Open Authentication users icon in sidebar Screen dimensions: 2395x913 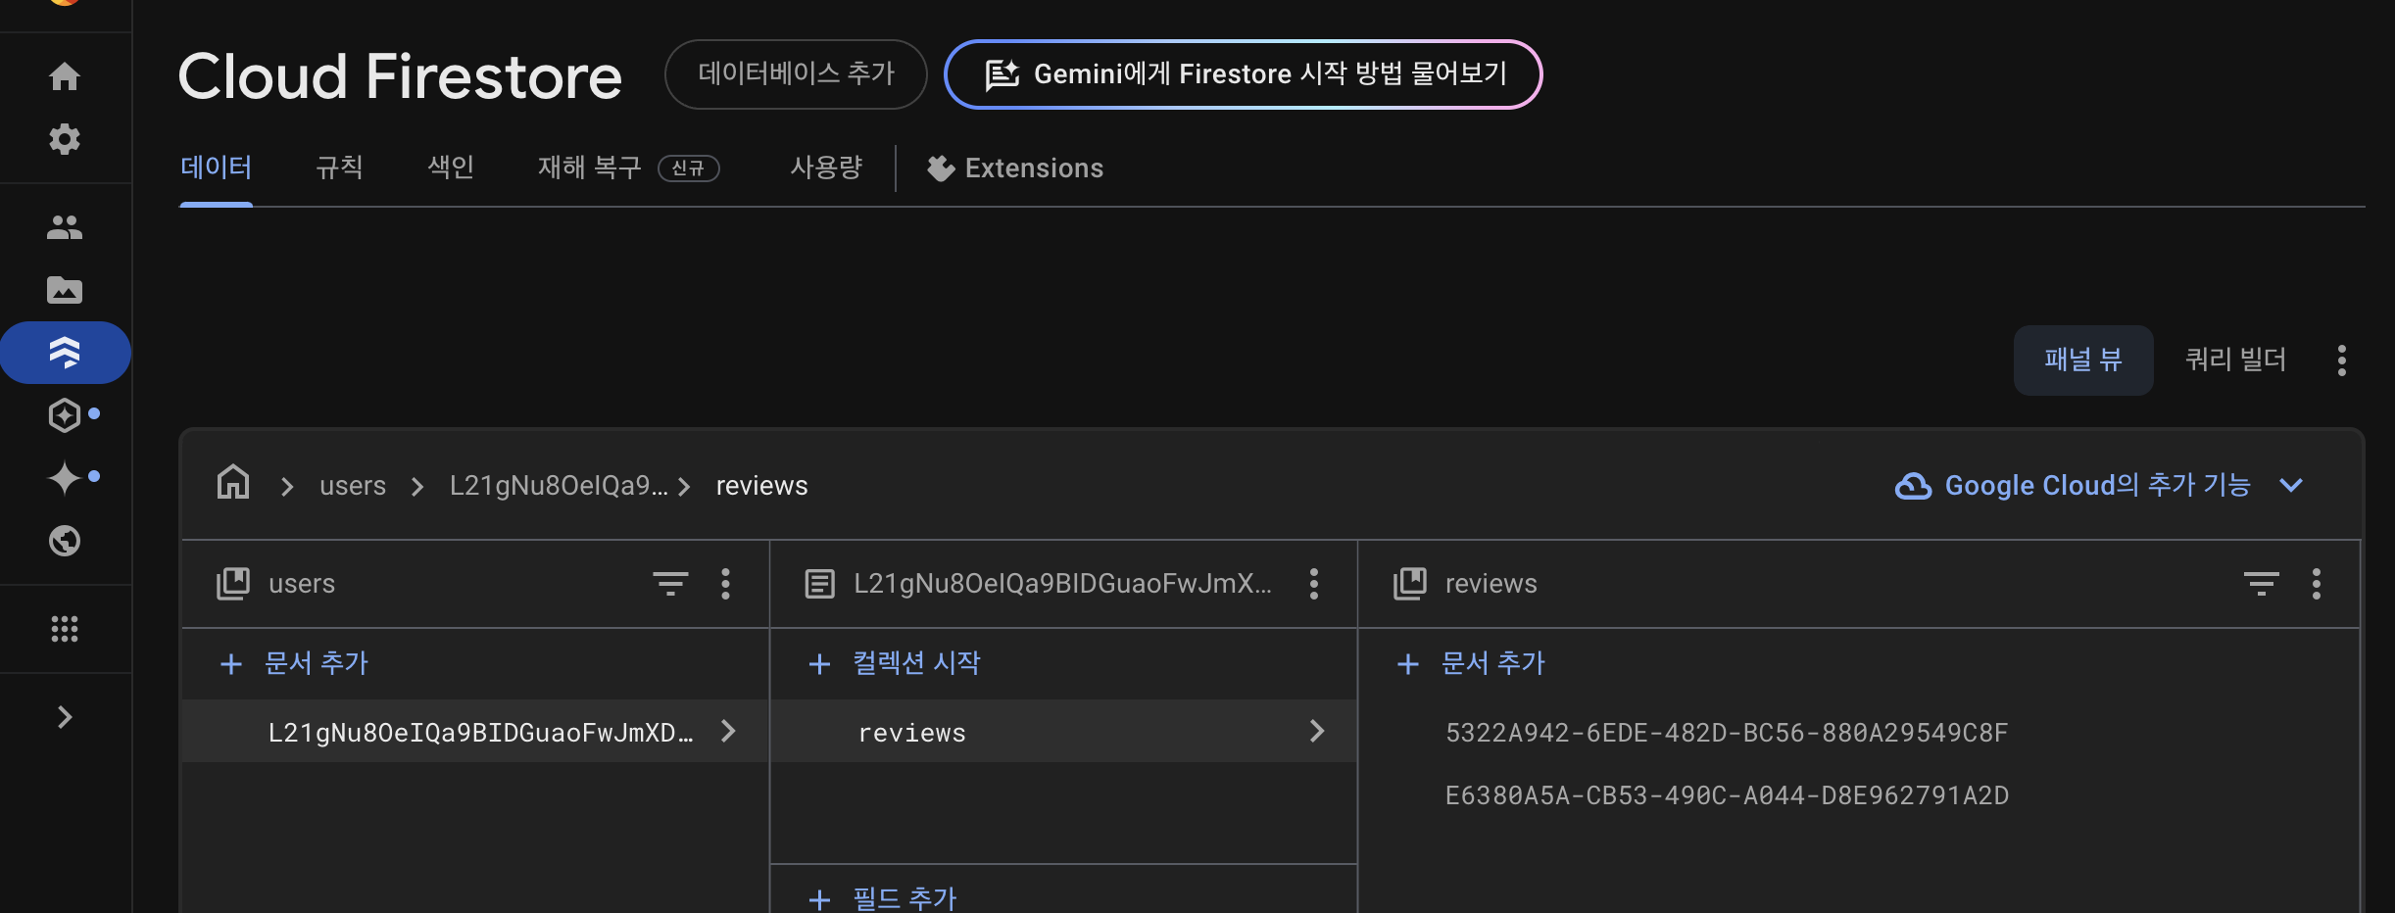pyautogui.click(x=65, y=227)
